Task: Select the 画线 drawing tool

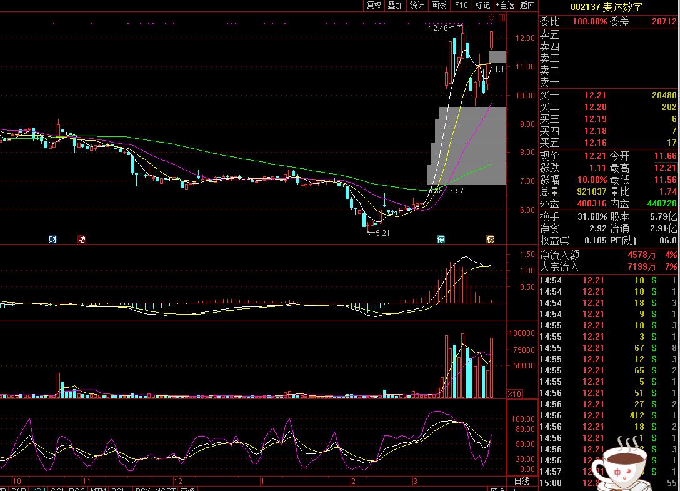Action: click(439, 5)
